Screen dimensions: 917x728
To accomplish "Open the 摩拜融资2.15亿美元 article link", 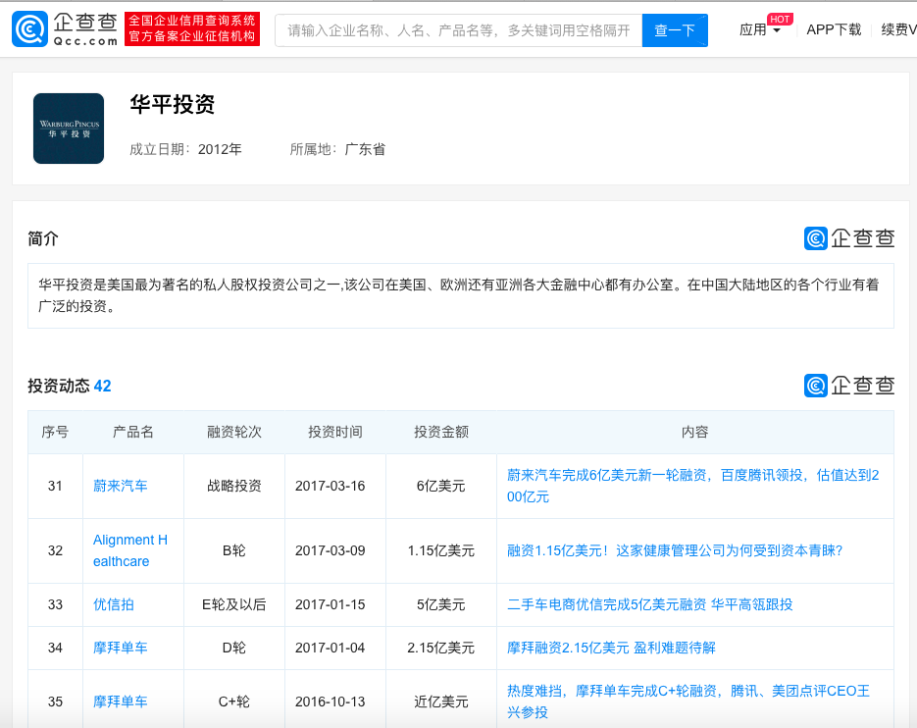I will (x=611, y=648).
